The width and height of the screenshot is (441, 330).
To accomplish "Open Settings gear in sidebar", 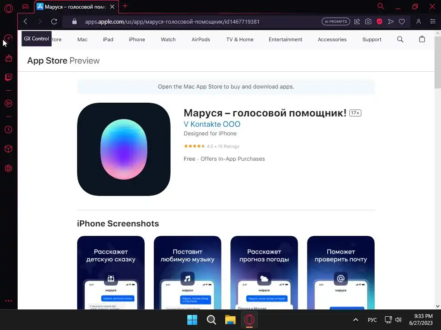I will tap(9, 168).
